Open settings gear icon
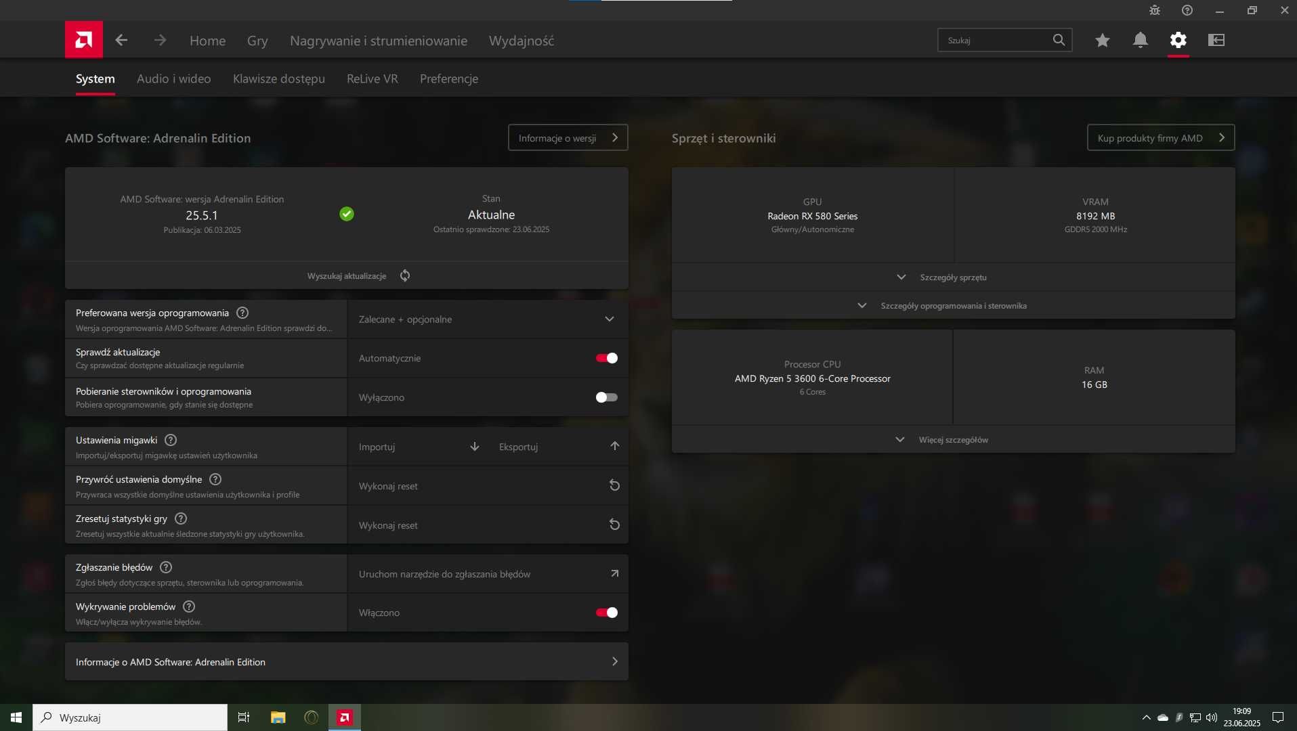The image size is (1297, 731). point(1178,40)
